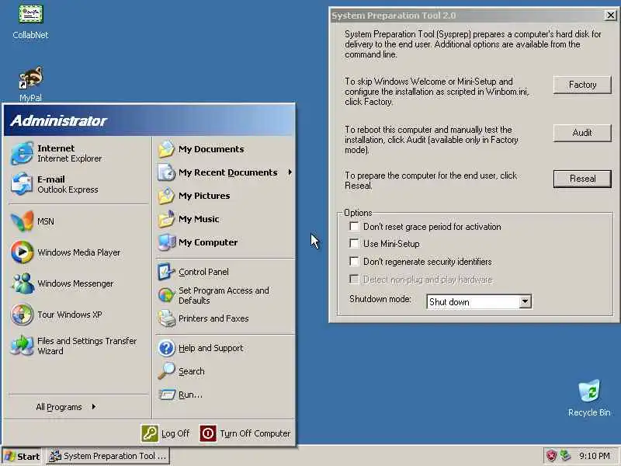
Task: Click the Log Off key icon
Action: point(150,433)
